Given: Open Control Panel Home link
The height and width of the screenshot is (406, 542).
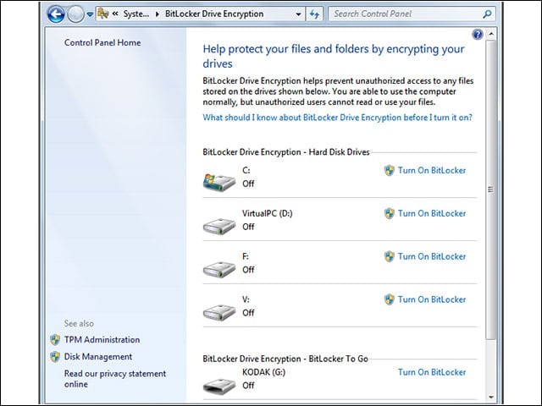Looking at the screenshot, I should click(102, 42).
